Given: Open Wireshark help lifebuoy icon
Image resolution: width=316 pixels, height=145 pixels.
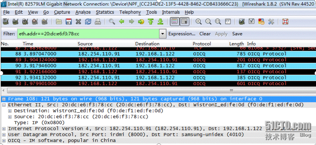Looking at the screenshot, I should pyautogui.click(x=285, y=22).
